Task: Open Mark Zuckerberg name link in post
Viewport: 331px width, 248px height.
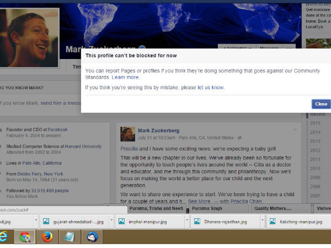Action: click(x=158, y=131)
